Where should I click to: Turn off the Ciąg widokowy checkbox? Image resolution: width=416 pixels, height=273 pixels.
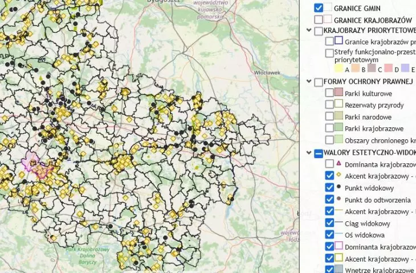329,223
